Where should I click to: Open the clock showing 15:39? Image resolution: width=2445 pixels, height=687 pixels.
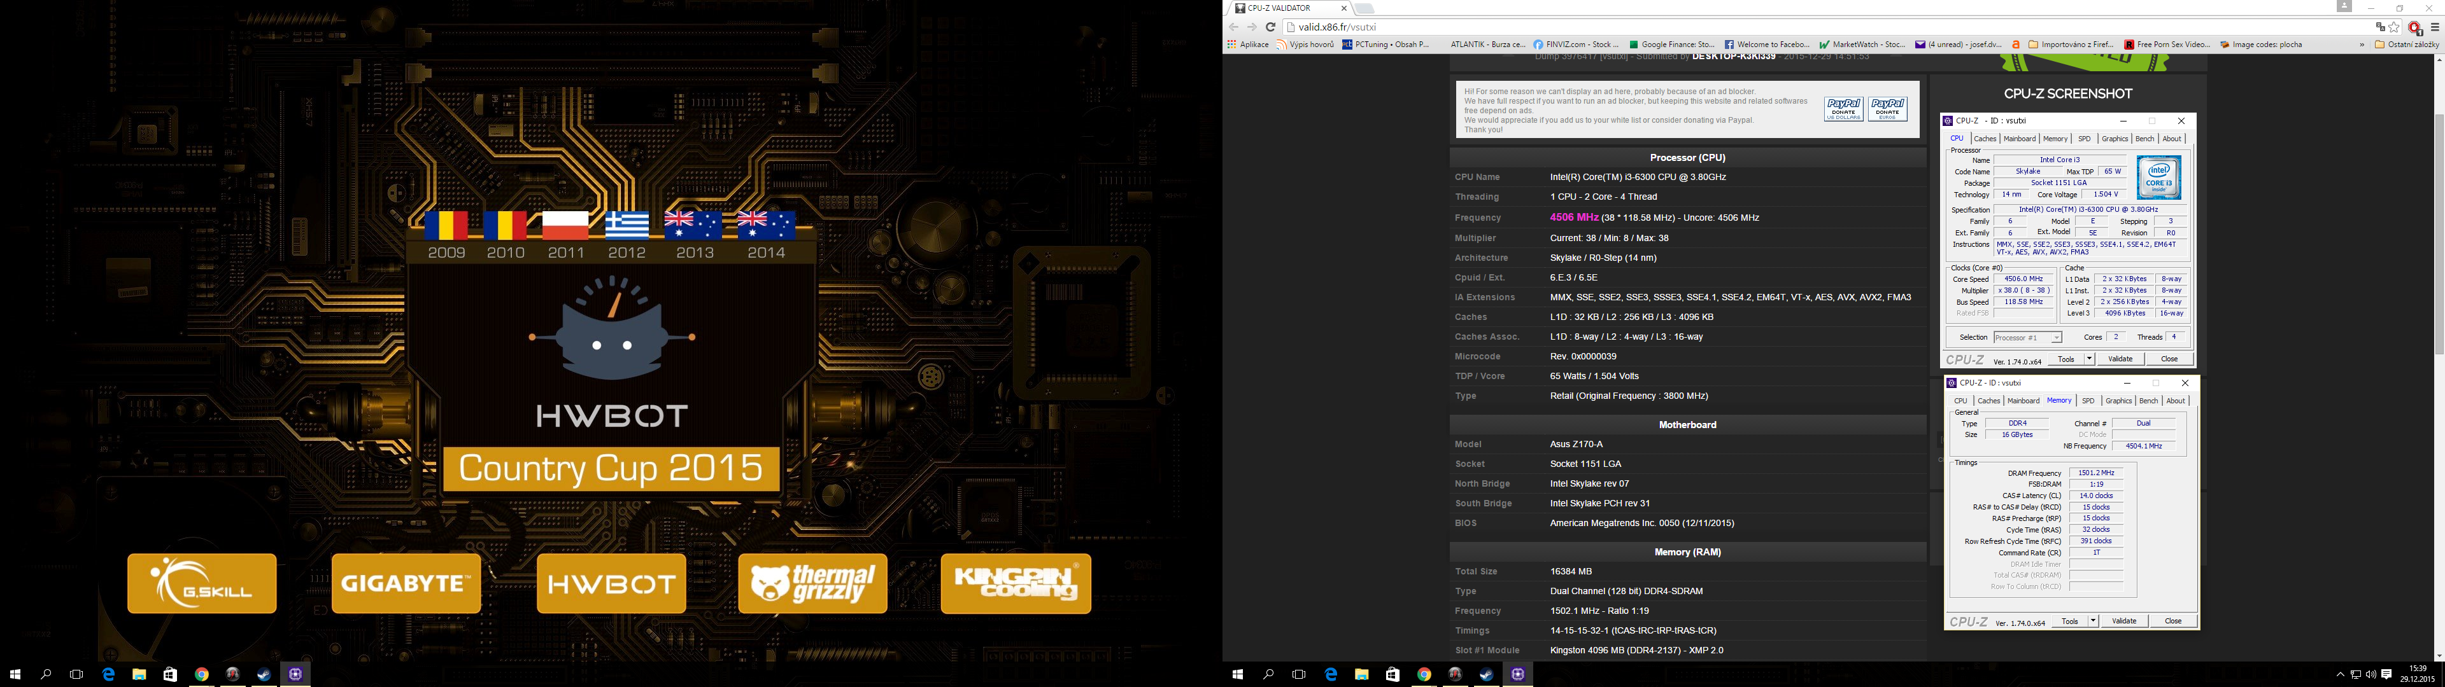coord(2418,675)
